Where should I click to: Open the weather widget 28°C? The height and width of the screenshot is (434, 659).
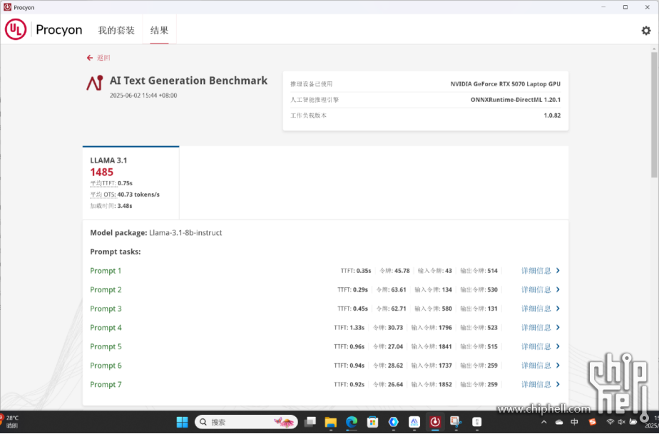pos(10,422)
